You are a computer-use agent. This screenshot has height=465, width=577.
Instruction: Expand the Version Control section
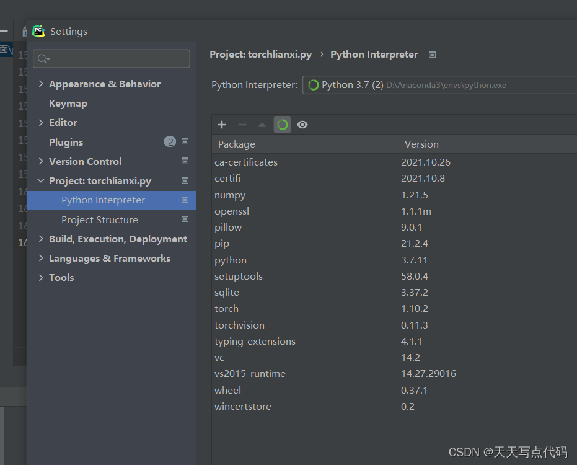(41, 161)
